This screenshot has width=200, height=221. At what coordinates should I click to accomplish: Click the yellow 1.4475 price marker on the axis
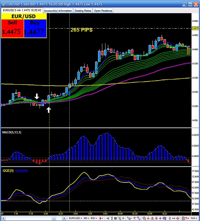195,28
